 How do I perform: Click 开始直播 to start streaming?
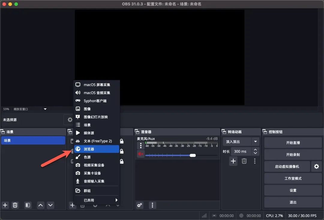tap(293, 143)
